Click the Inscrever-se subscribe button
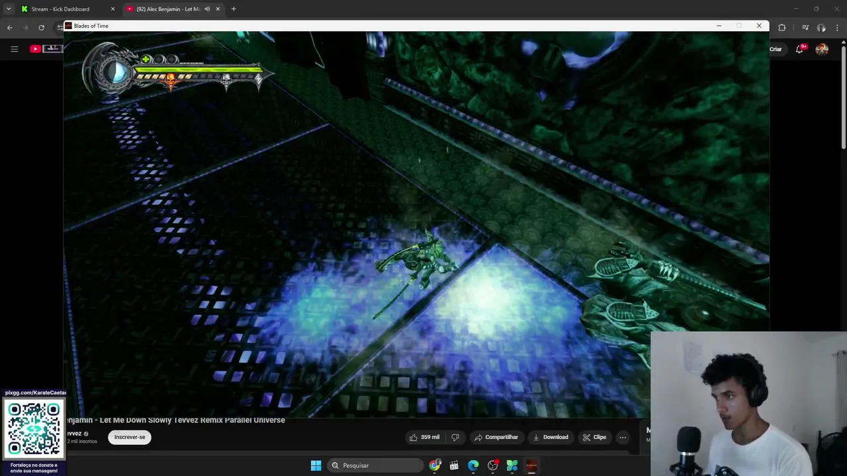847x476 pixels. tap(130, 437)
